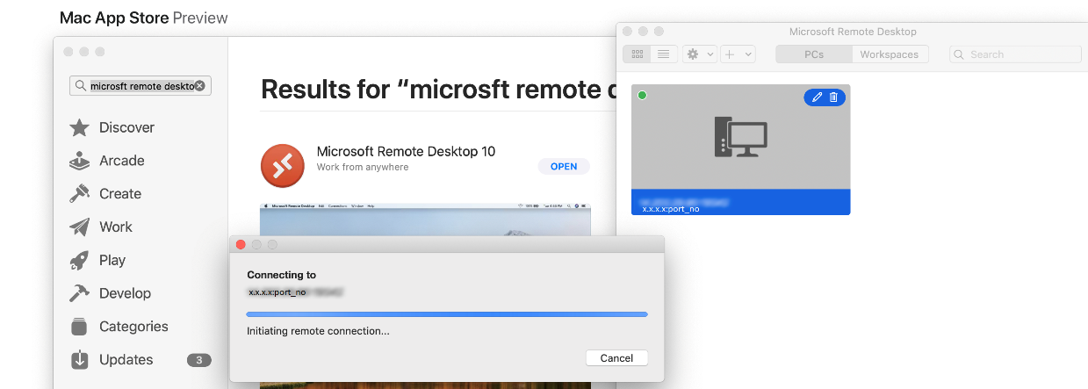The width and height of the screenshot is (1088, 389).
Task: Click the Updates badge showing 3
Action: click(199, 360)
